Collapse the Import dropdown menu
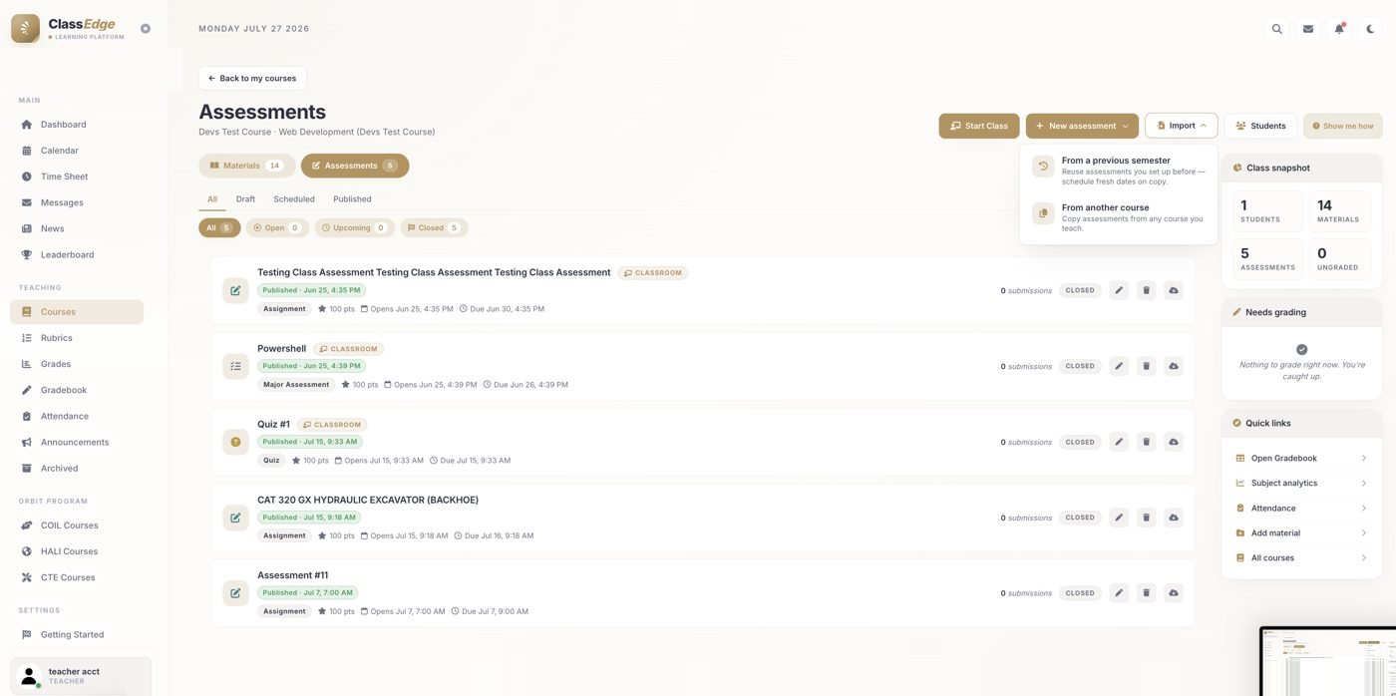This screenshot has width=1396, height=696. 1182,126
